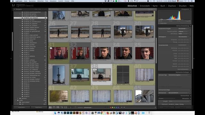This screenshot has width=205, height=115.
Task: Open Lightroom from the Dock
Action: pos(65,113)
